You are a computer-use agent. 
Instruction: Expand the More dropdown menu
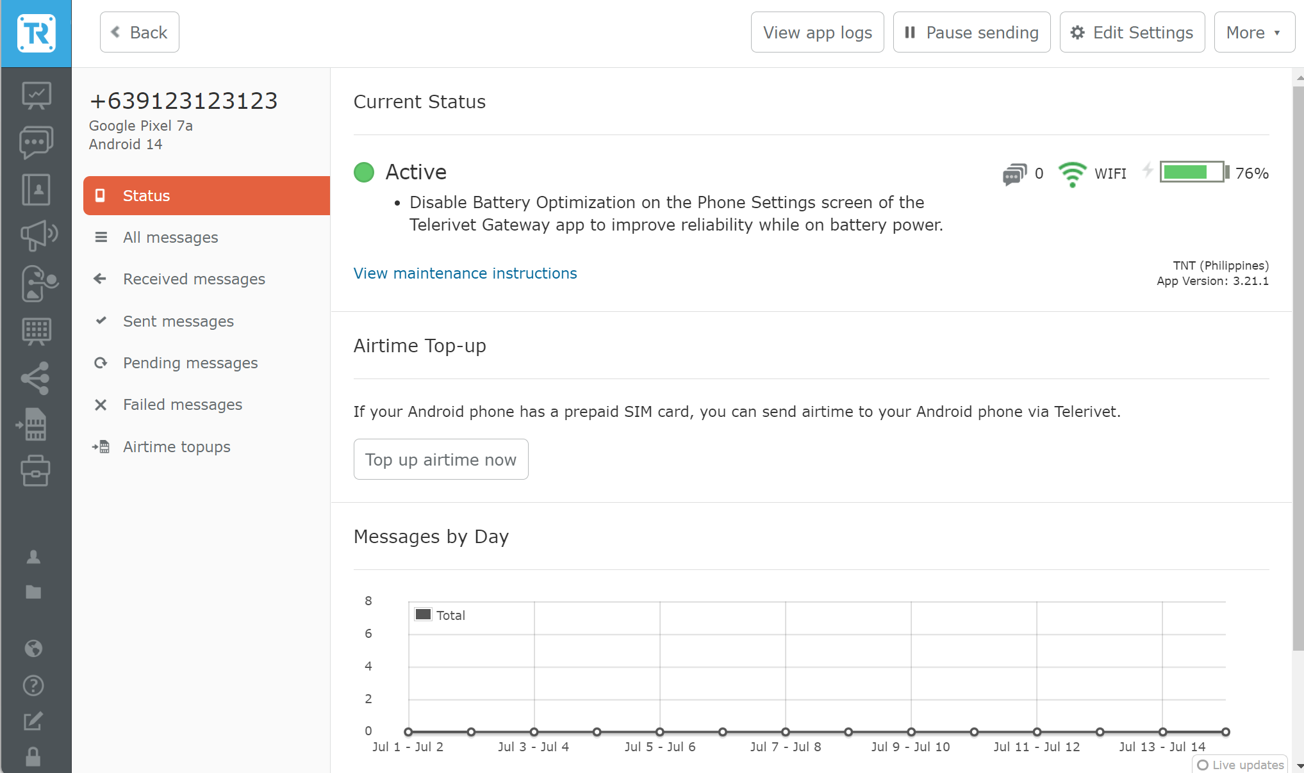1253,32
